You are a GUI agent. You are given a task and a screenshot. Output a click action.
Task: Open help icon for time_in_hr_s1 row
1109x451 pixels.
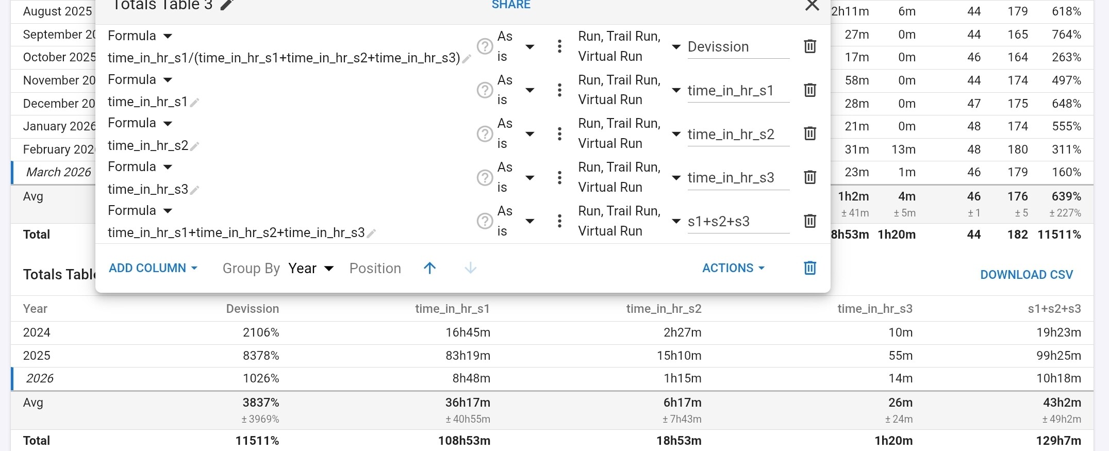[484, 90]
